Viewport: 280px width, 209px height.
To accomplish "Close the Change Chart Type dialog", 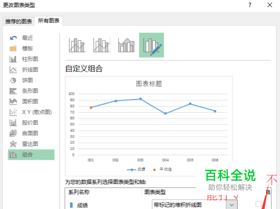I will pyautogui.click(x=270, y=5).
